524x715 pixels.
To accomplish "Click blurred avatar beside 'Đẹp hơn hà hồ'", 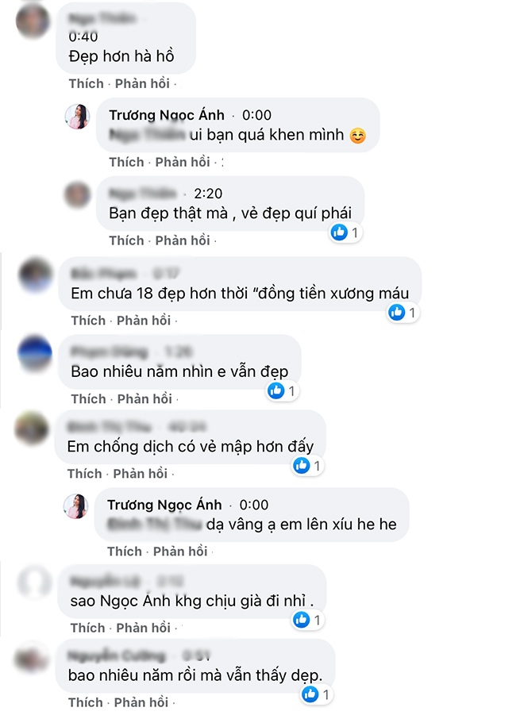I will tap(33, 21).
